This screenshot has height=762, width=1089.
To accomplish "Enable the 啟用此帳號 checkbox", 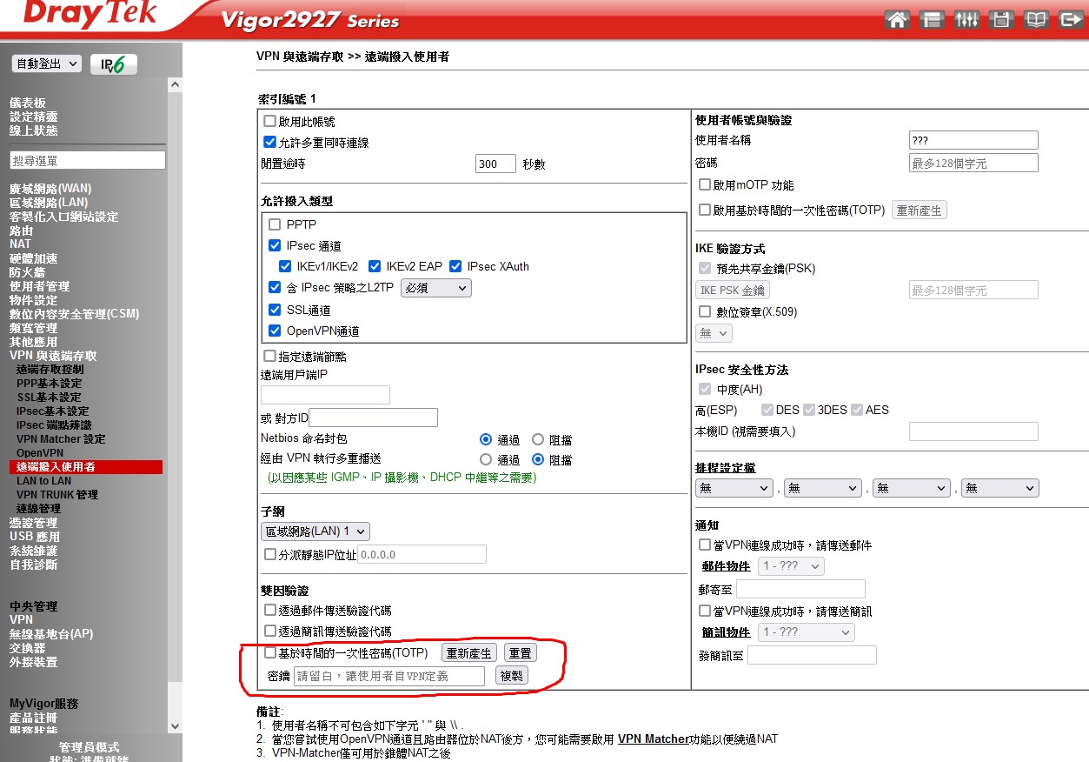I will [x=270, y=122].
